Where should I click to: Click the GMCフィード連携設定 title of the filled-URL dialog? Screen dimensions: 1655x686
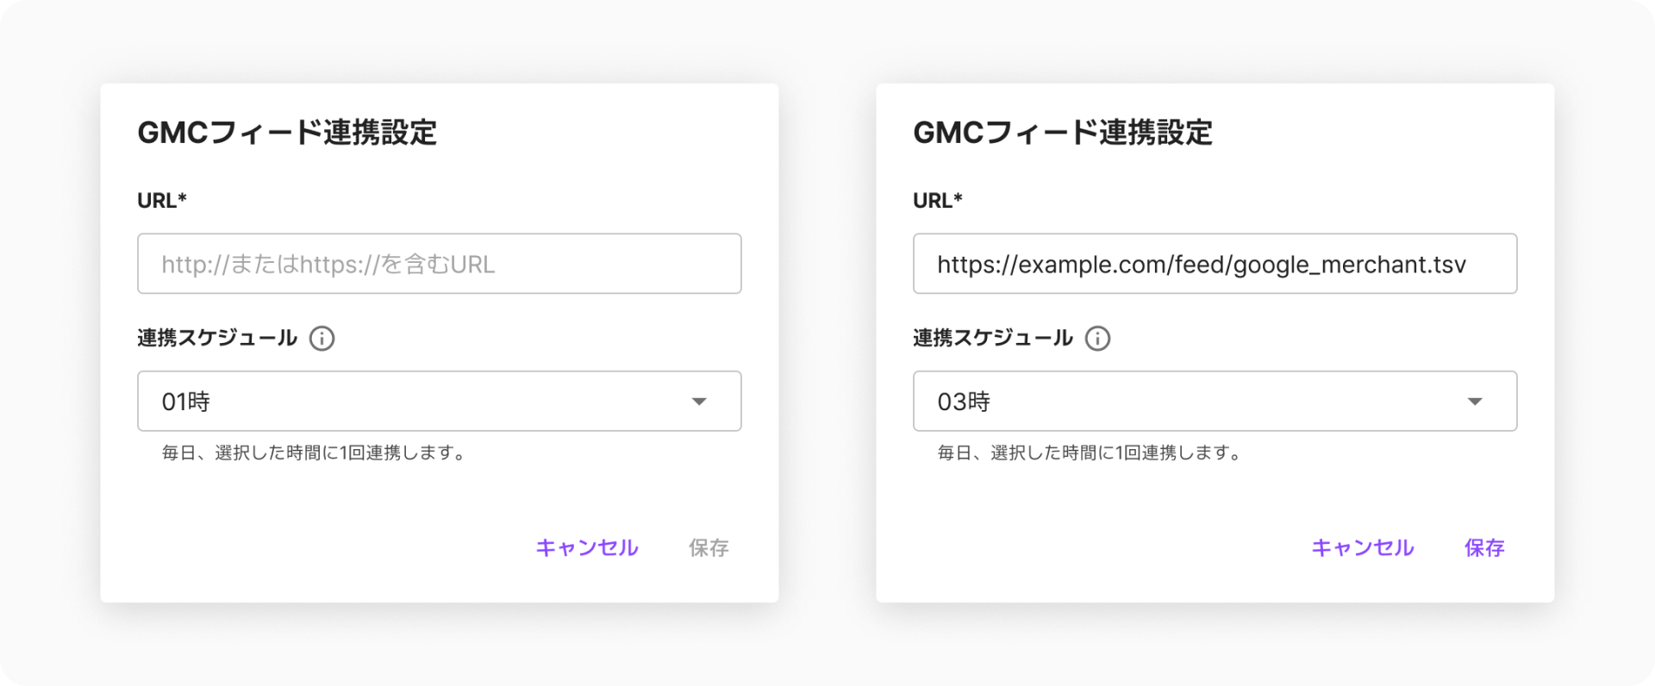pos(1063,133)
